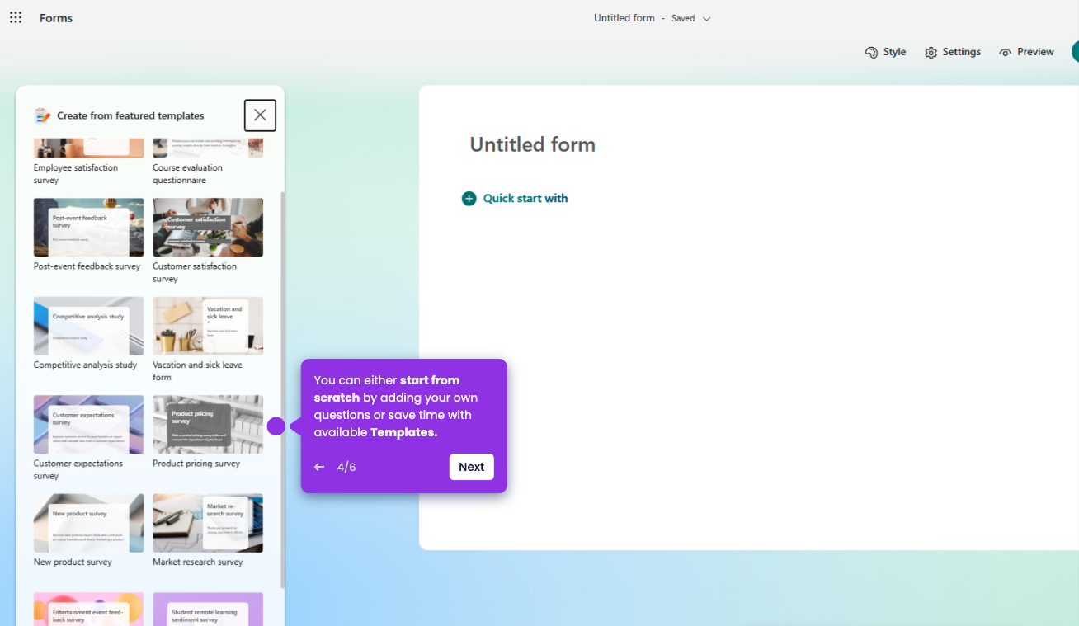Screen dimensions: 1079x626
Task: Click Create from featured templates heading
Action: tap(130, 115)
